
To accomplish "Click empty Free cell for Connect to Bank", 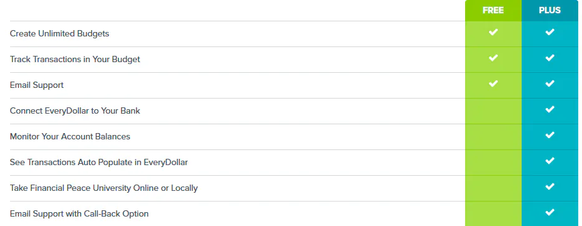I will [493, 111].
